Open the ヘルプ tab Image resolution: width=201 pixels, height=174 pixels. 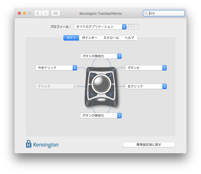129,38
